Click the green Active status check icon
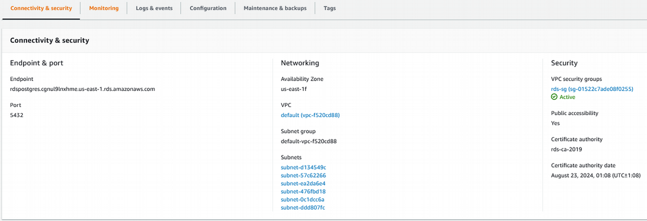This screenshot has width=647, height=221. 555,97
